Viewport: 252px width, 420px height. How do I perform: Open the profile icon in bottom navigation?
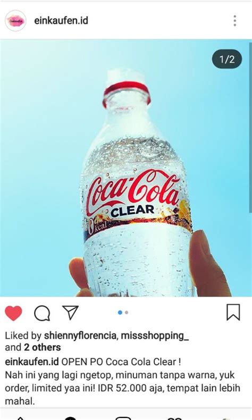pyautogui.click(x=226, y=418)
